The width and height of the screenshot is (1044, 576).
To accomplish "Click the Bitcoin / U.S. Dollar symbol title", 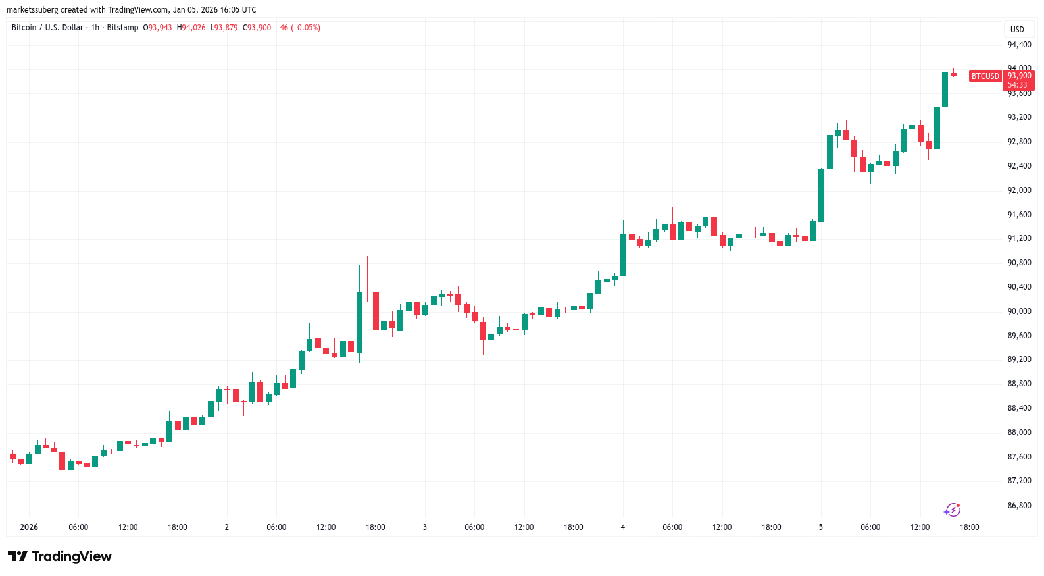I will pos(47,28).
